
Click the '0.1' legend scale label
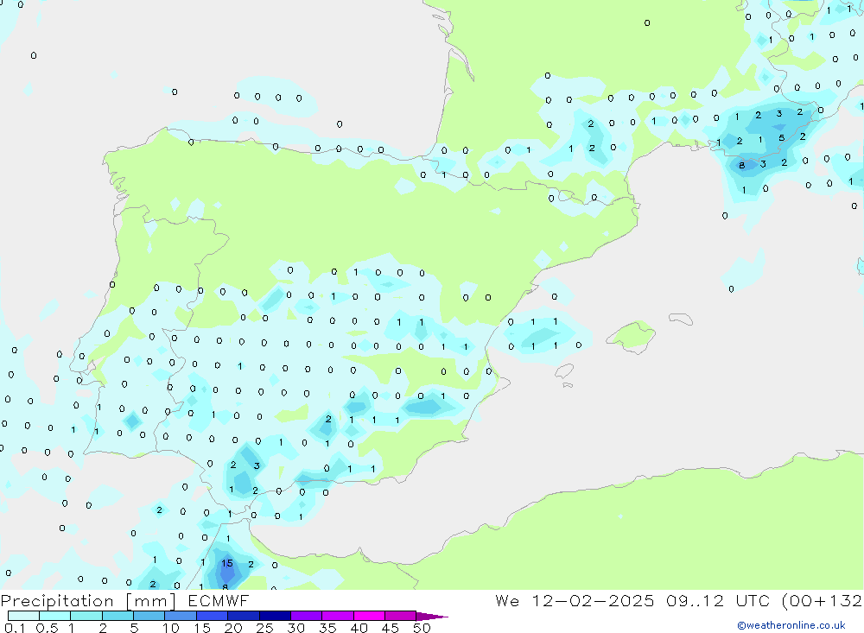coord(15,628)
